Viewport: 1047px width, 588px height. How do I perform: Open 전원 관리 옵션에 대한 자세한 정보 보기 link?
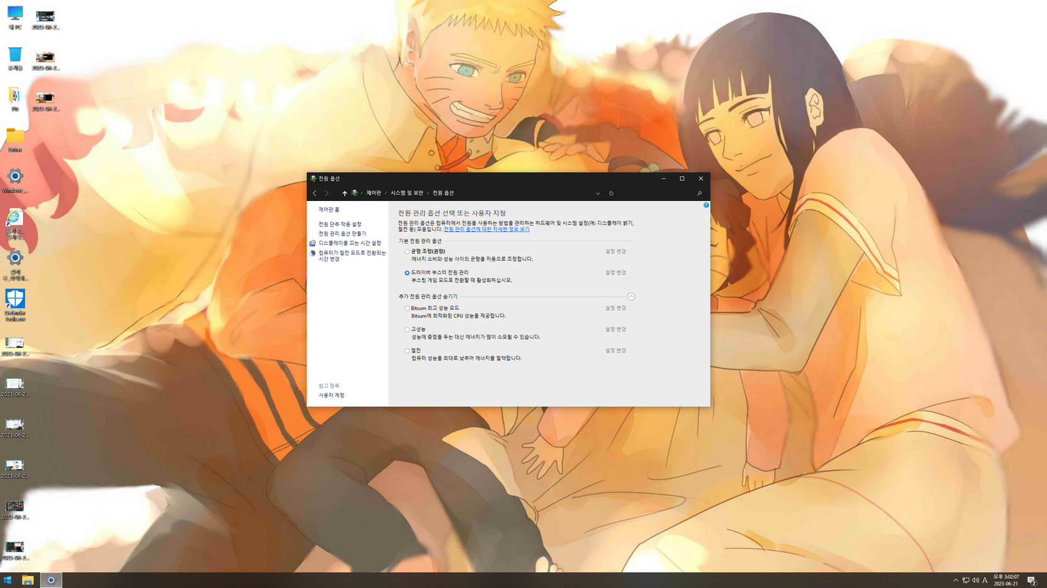486,229
